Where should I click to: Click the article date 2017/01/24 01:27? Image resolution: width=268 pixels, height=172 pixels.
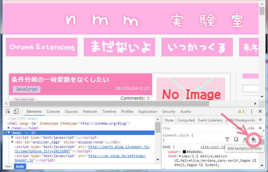pos(132,89)
